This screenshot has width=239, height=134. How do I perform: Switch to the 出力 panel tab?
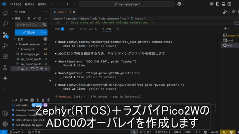coord(72,29)
